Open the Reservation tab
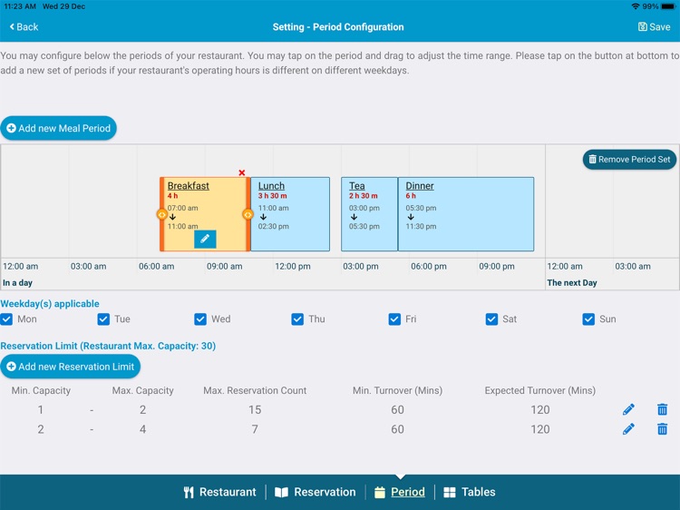The image size is (680, 510). pos(316,492)
